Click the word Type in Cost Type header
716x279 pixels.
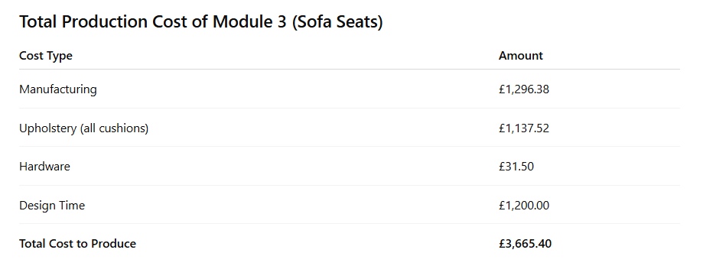click(x=59, y=56)
